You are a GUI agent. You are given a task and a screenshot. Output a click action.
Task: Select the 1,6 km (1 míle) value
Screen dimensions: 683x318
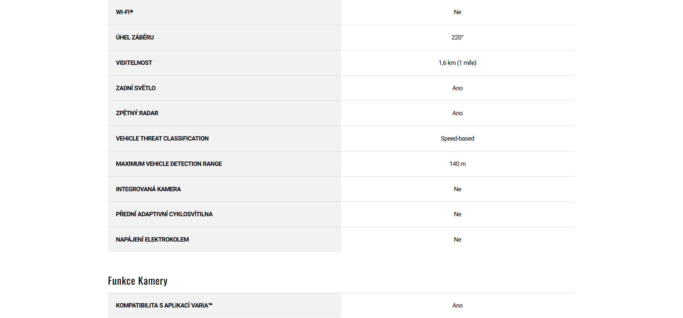pyautogui.click(x=457, y=63)
